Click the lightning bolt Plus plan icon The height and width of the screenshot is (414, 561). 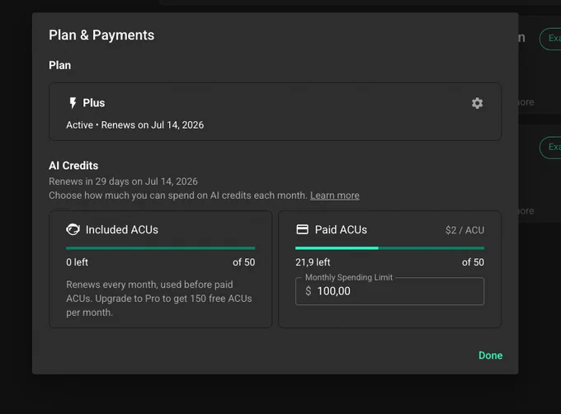(x=73, y=103)
